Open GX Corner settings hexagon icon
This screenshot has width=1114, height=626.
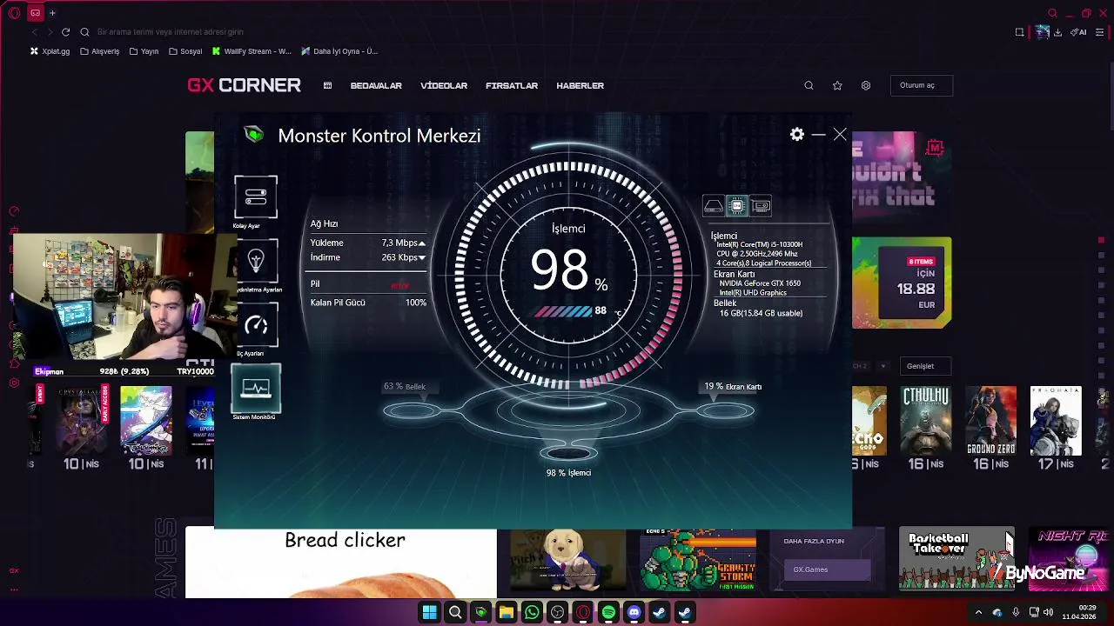point(865,85)
